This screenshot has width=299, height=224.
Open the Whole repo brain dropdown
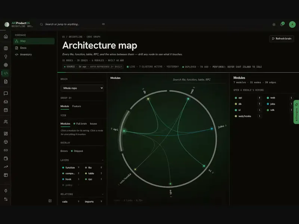82,88
